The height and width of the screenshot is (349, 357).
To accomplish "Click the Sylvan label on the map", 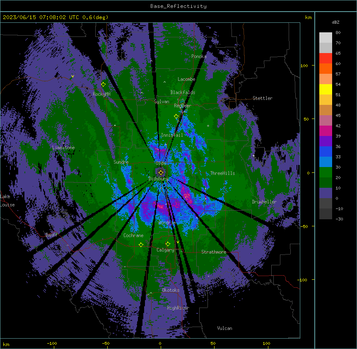I will point(162,102).
